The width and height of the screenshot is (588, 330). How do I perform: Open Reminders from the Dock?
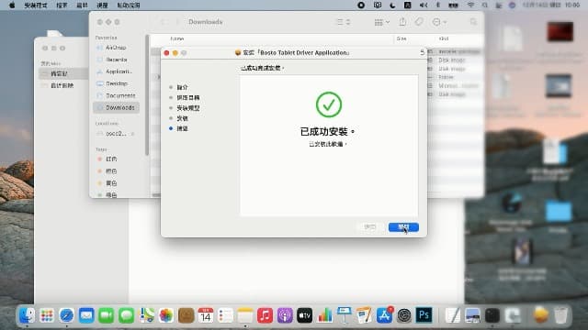tap(226, 315)
